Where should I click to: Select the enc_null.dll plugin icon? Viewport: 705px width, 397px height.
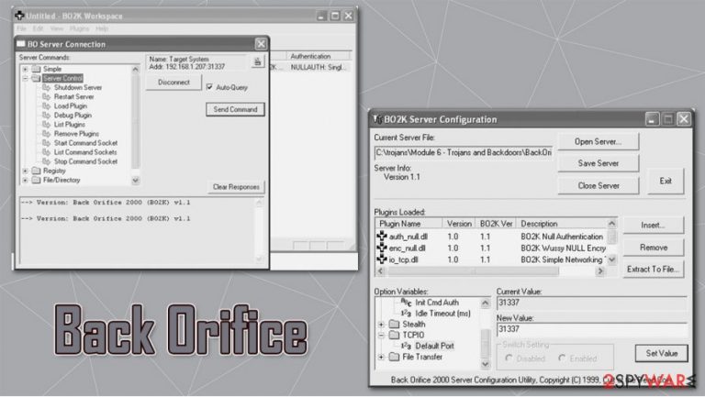pyautogui.click(x=382, y=248)
